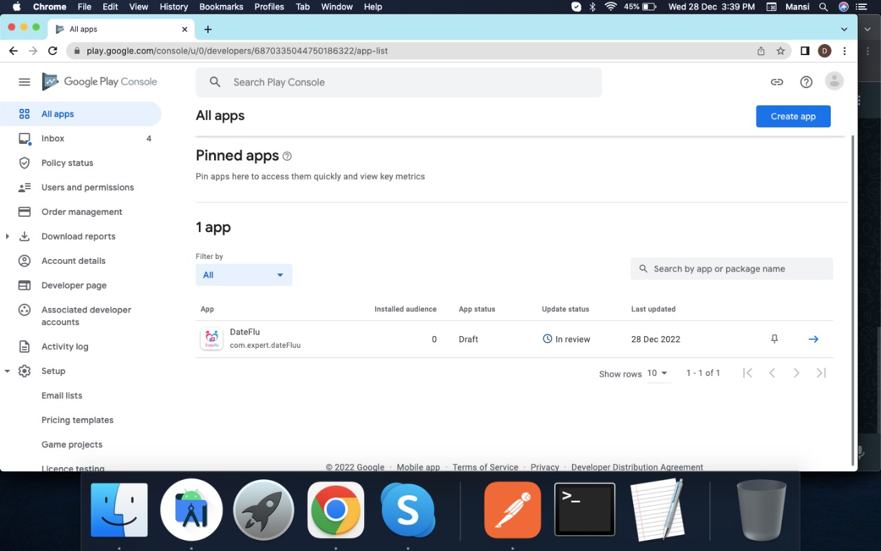Click the Create app button
This screenshot has width=881, height=551.
793,116
